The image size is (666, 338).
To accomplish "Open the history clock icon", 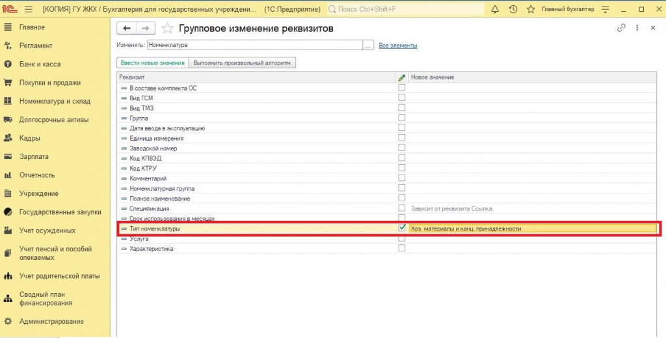I will click(x=513, y=9).
